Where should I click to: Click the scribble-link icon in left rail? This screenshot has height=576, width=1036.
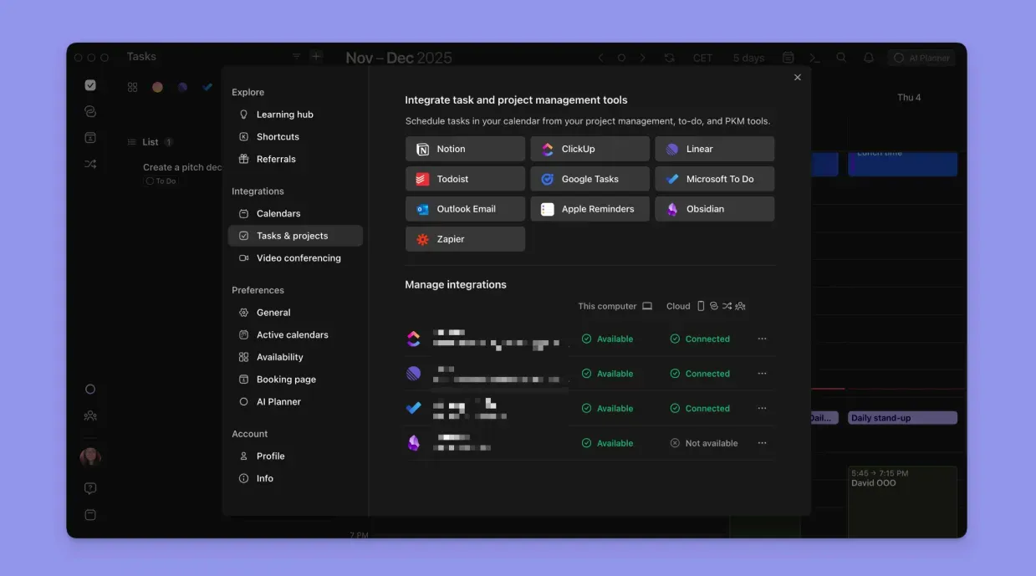[90, 111]
